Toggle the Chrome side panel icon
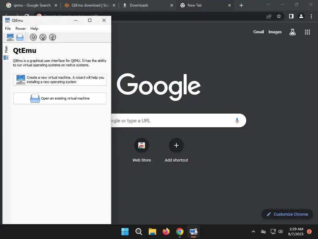Viewport: 318px width, 239px height. click(x=291, y=16)
